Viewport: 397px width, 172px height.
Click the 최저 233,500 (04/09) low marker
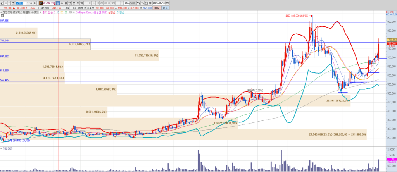(x=18, y=140)
